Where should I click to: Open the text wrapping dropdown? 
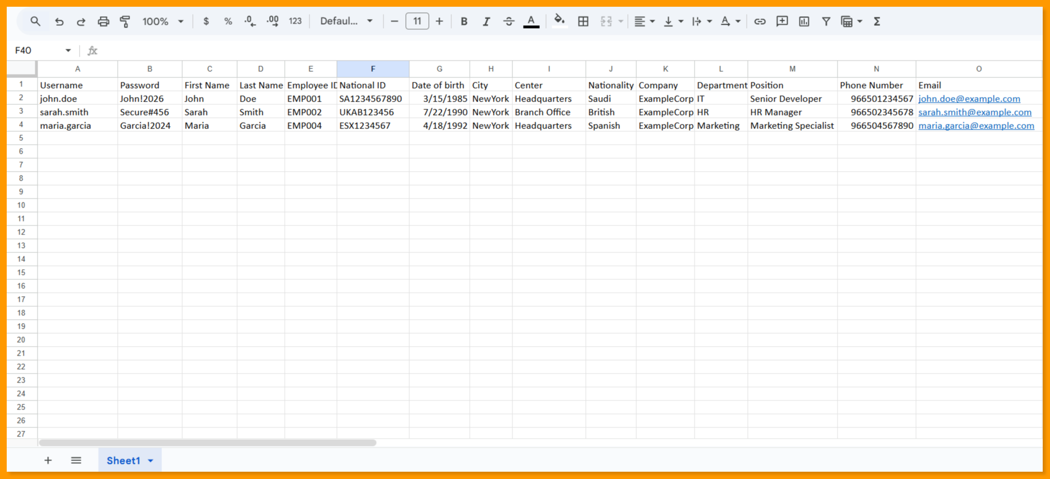(702, 21)
